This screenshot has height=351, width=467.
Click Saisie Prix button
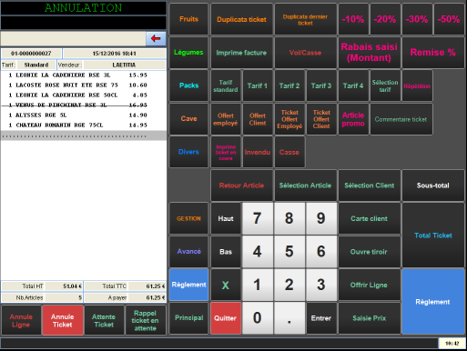pyautogui.click(x=370, y=318)
